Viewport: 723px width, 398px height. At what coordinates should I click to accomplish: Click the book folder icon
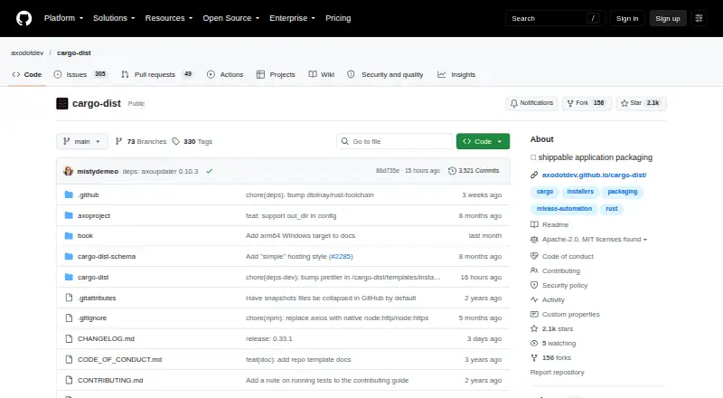pyautogui.click(x=69, y=235)
